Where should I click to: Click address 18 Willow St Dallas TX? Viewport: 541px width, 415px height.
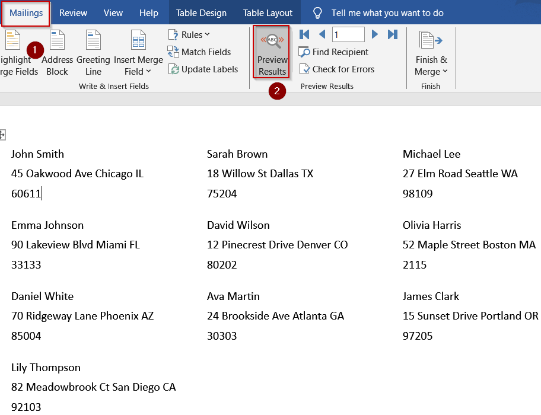click(x=260, y=174)
